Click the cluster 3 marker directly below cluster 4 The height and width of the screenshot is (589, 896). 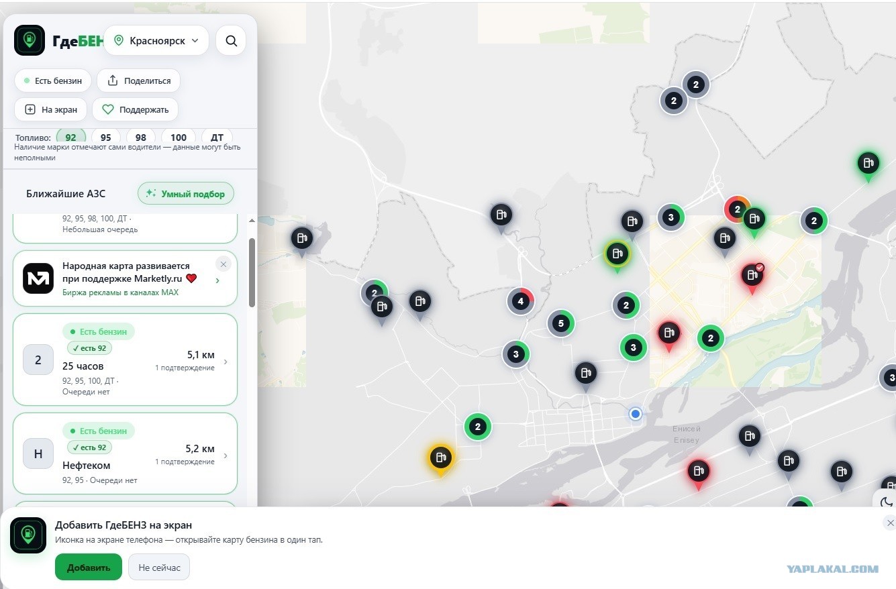coord(516,354)
